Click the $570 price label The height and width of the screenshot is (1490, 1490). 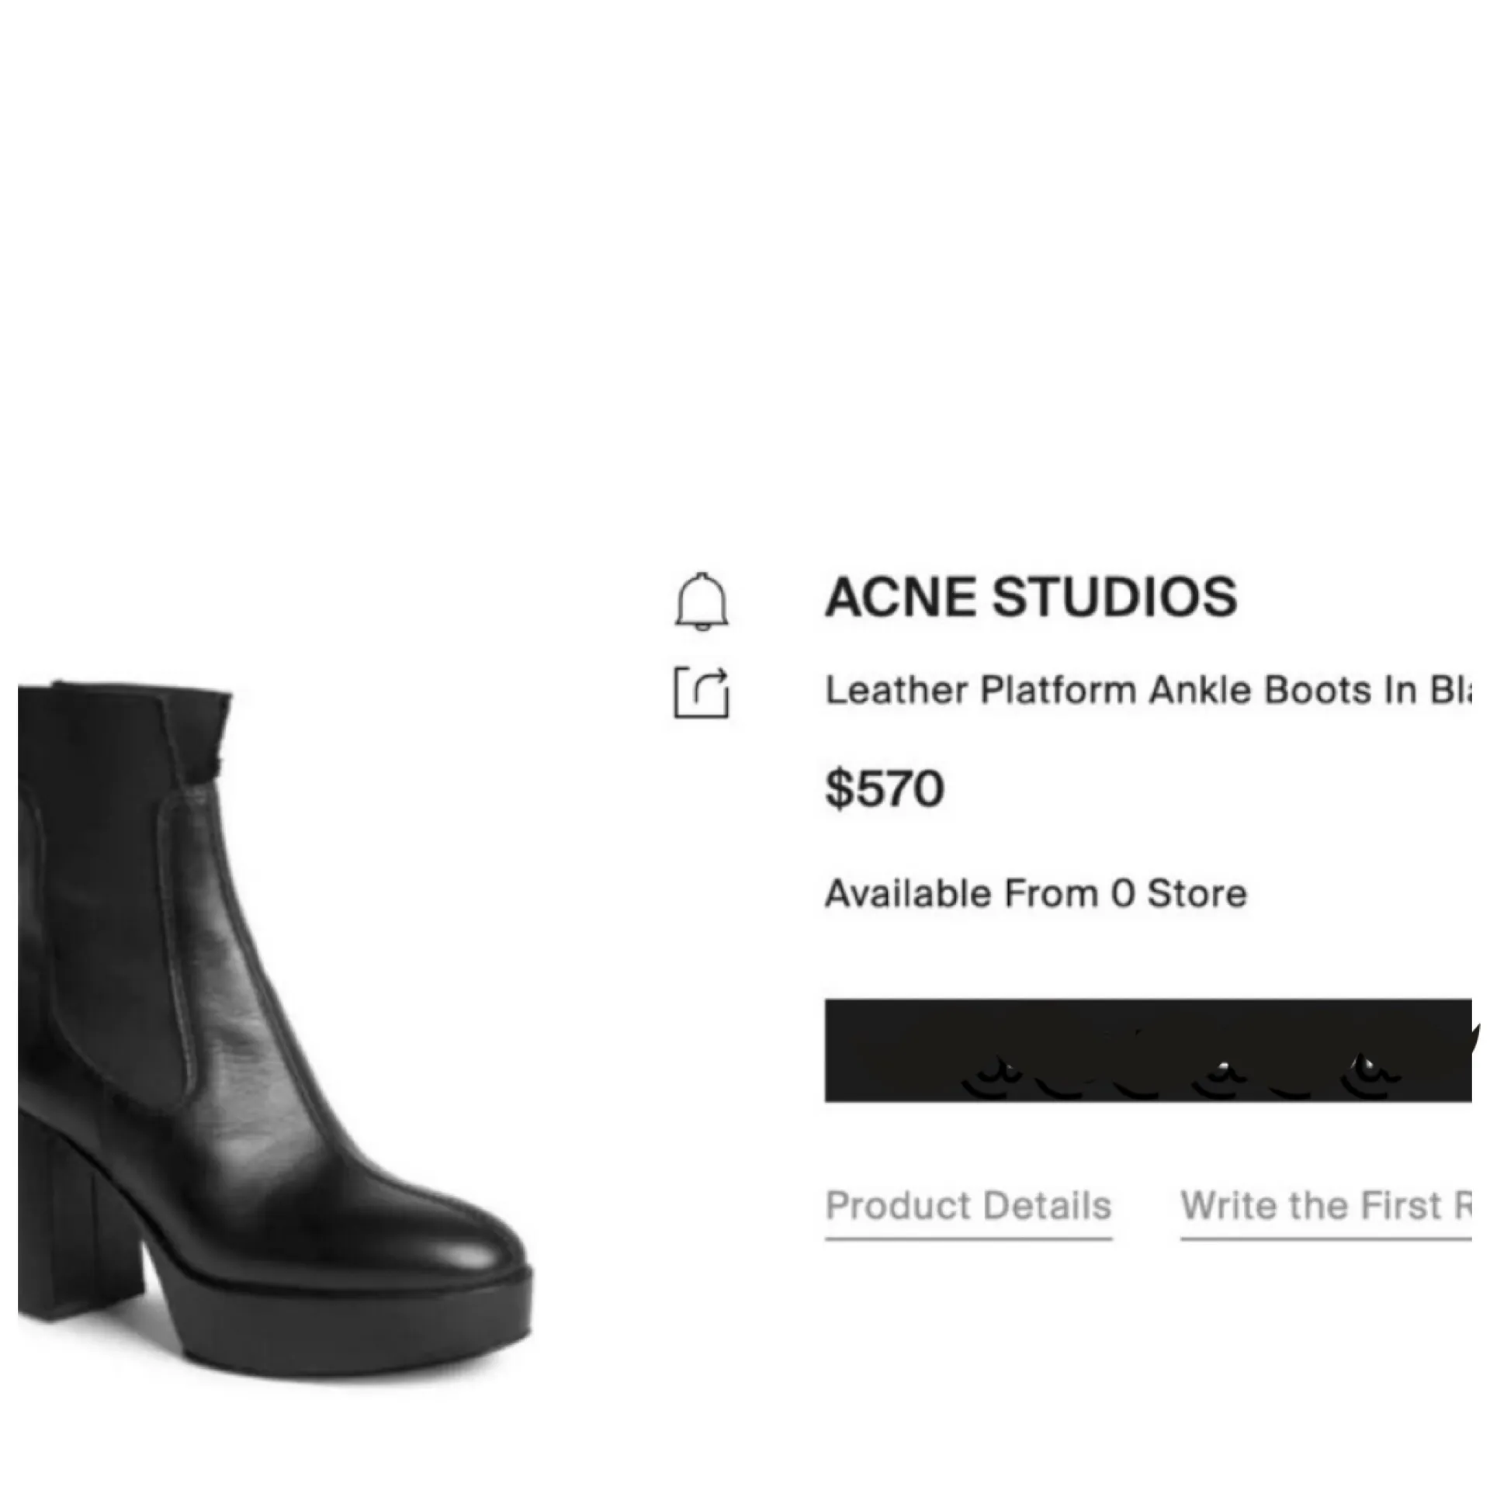[x=885, y=789]
